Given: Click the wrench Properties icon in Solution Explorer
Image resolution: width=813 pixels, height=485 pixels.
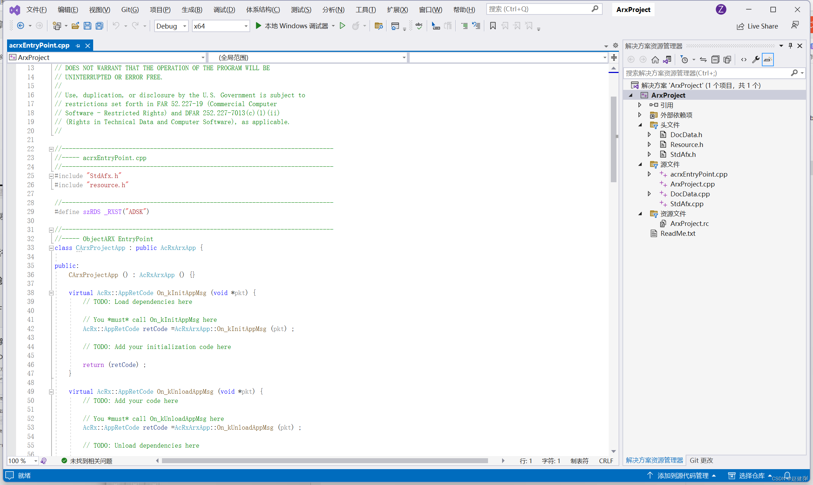Looking at the screenshot, I should 755,60.
